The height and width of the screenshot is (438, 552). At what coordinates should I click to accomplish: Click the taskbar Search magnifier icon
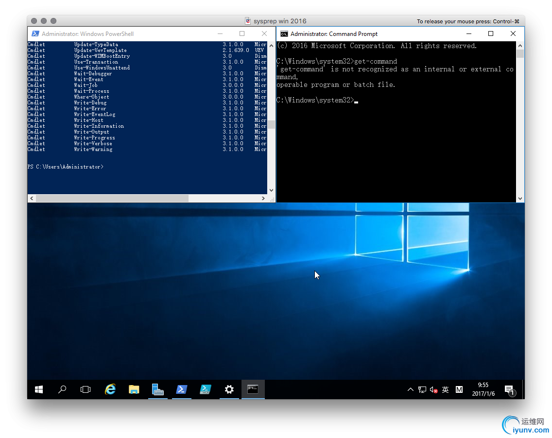click(62, 389)
